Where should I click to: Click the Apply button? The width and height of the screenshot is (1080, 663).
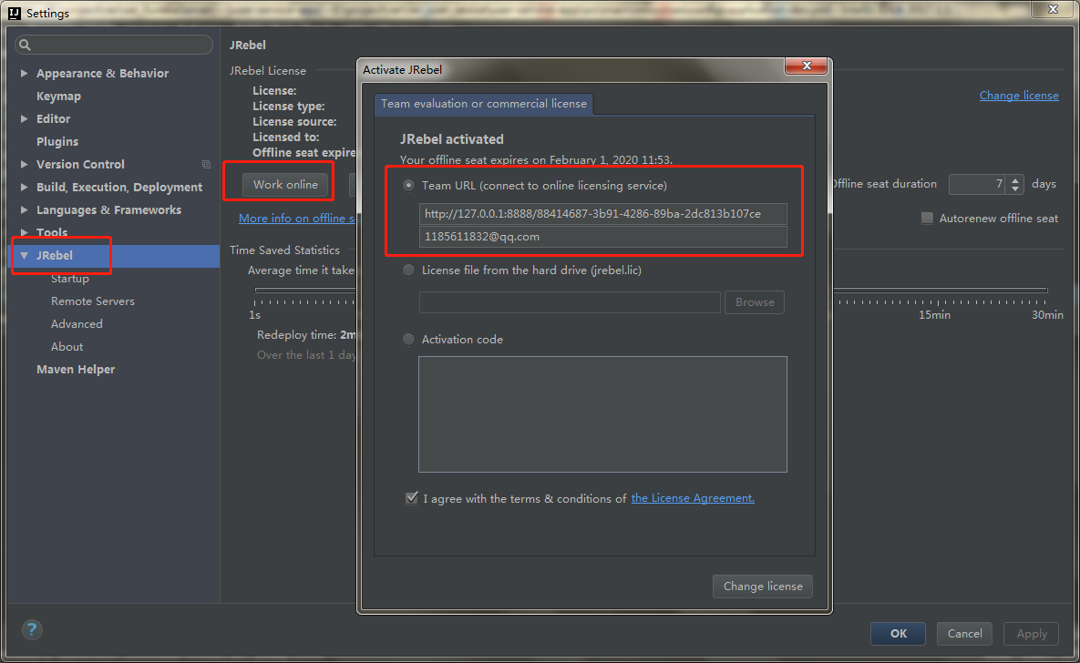click(1031, 633)
